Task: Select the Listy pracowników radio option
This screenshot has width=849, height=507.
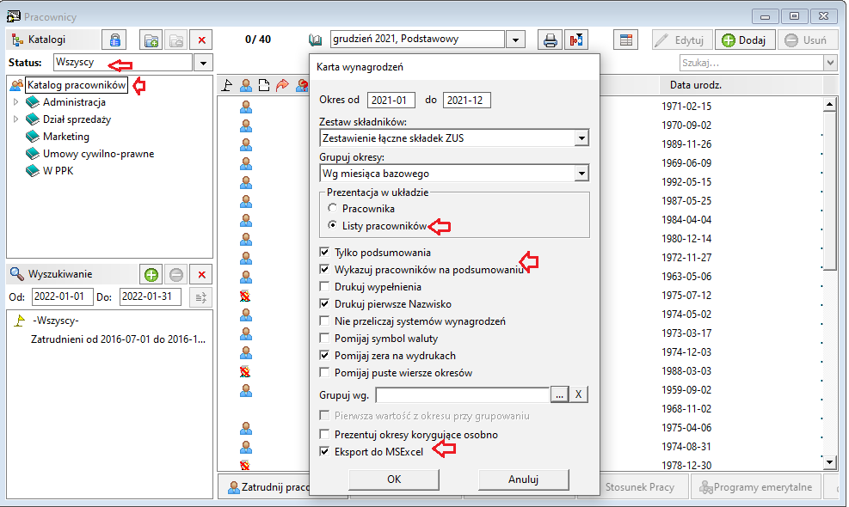Action: click(x=332, y=225)
